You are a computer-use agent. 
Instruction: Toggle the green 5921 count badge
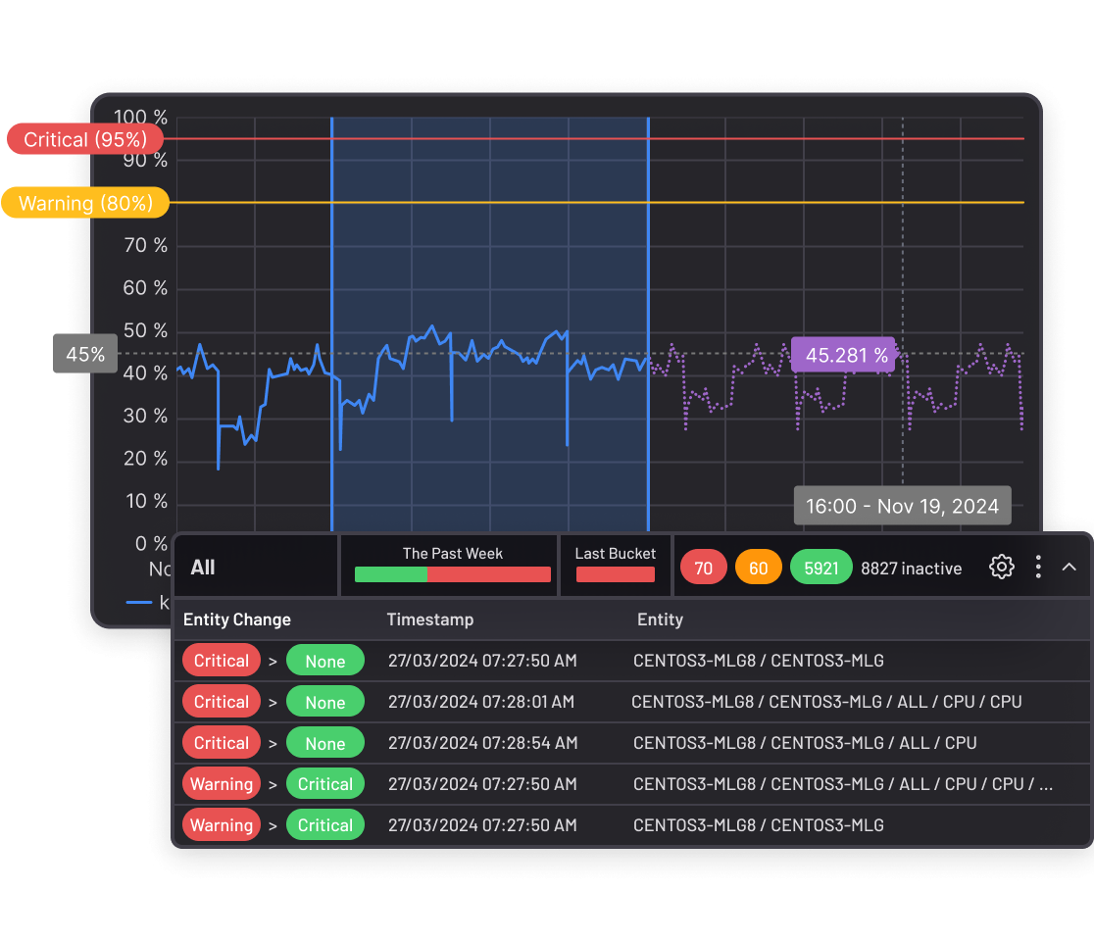820,568
